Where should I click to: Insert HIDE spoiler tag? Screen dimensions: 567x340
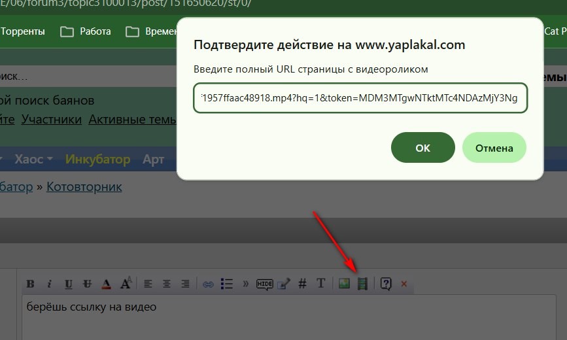pos(265,284)
